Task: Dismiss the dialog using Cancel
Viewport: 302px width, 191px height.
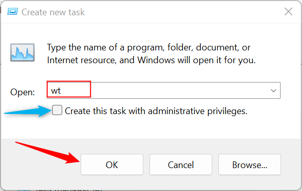Action: [181, 165]
